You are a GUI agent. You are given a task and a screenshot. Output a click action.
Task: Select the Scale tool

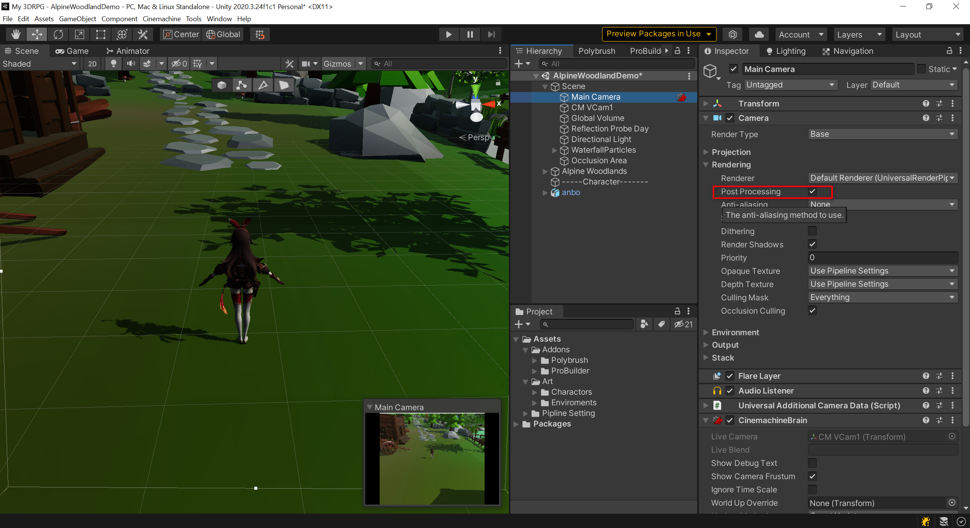pos(79,34)
